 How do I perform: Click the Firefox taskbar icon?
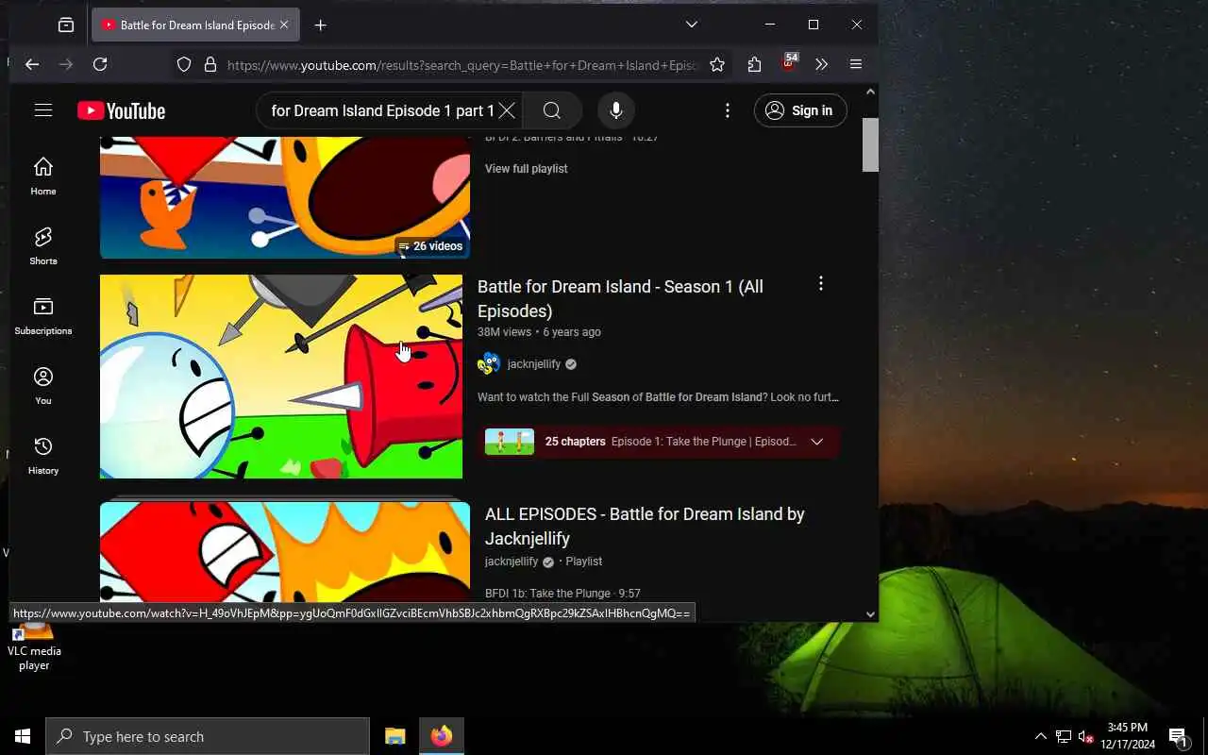point(441,736)
